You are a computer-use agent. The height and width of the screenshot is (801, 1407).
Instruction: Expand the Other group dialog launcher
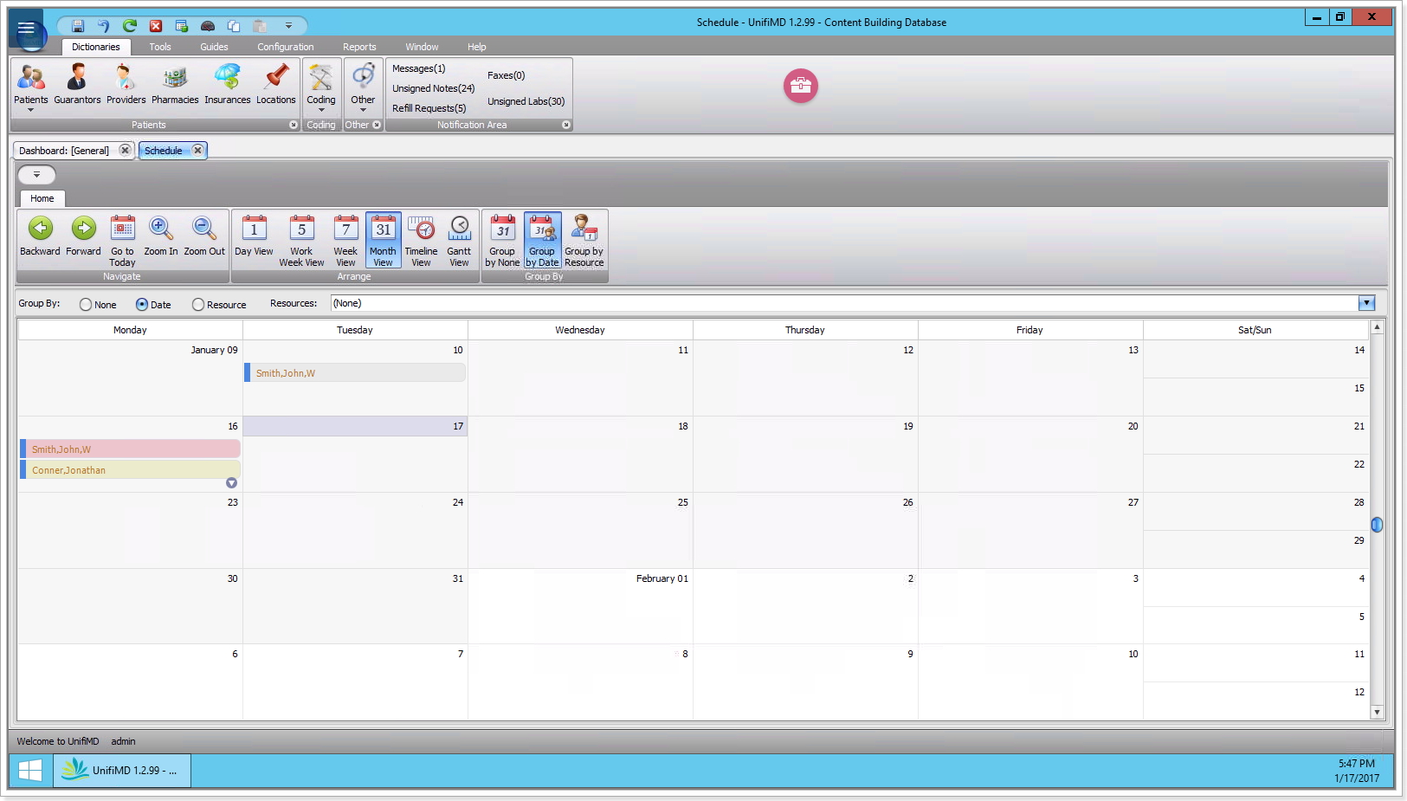coord(376,125)
